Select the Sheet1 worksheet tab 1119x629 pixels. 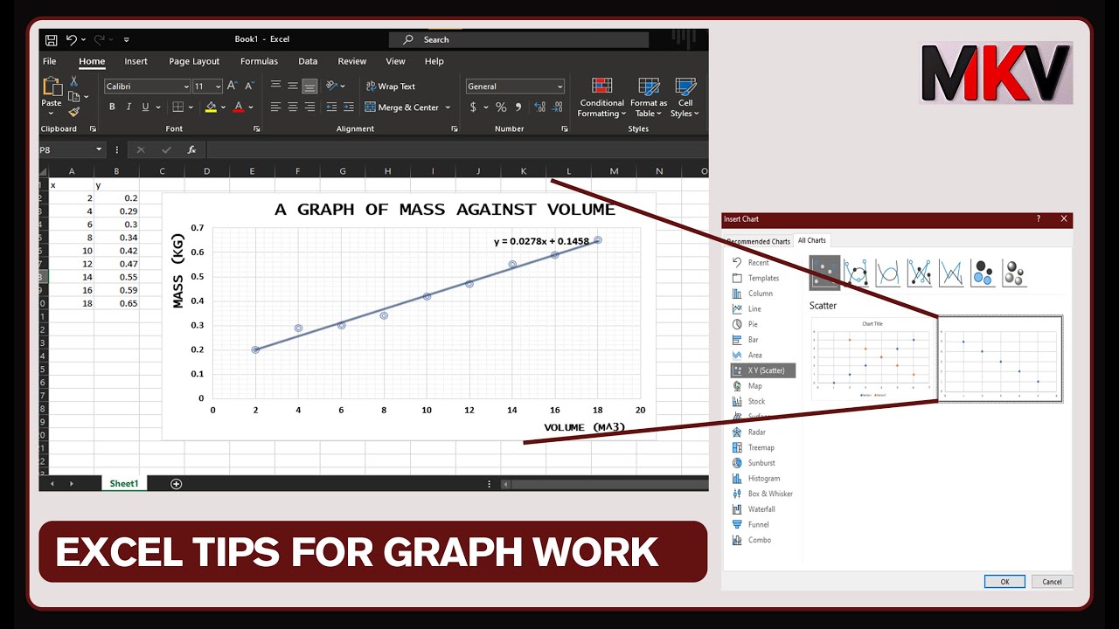click(124, 483)
